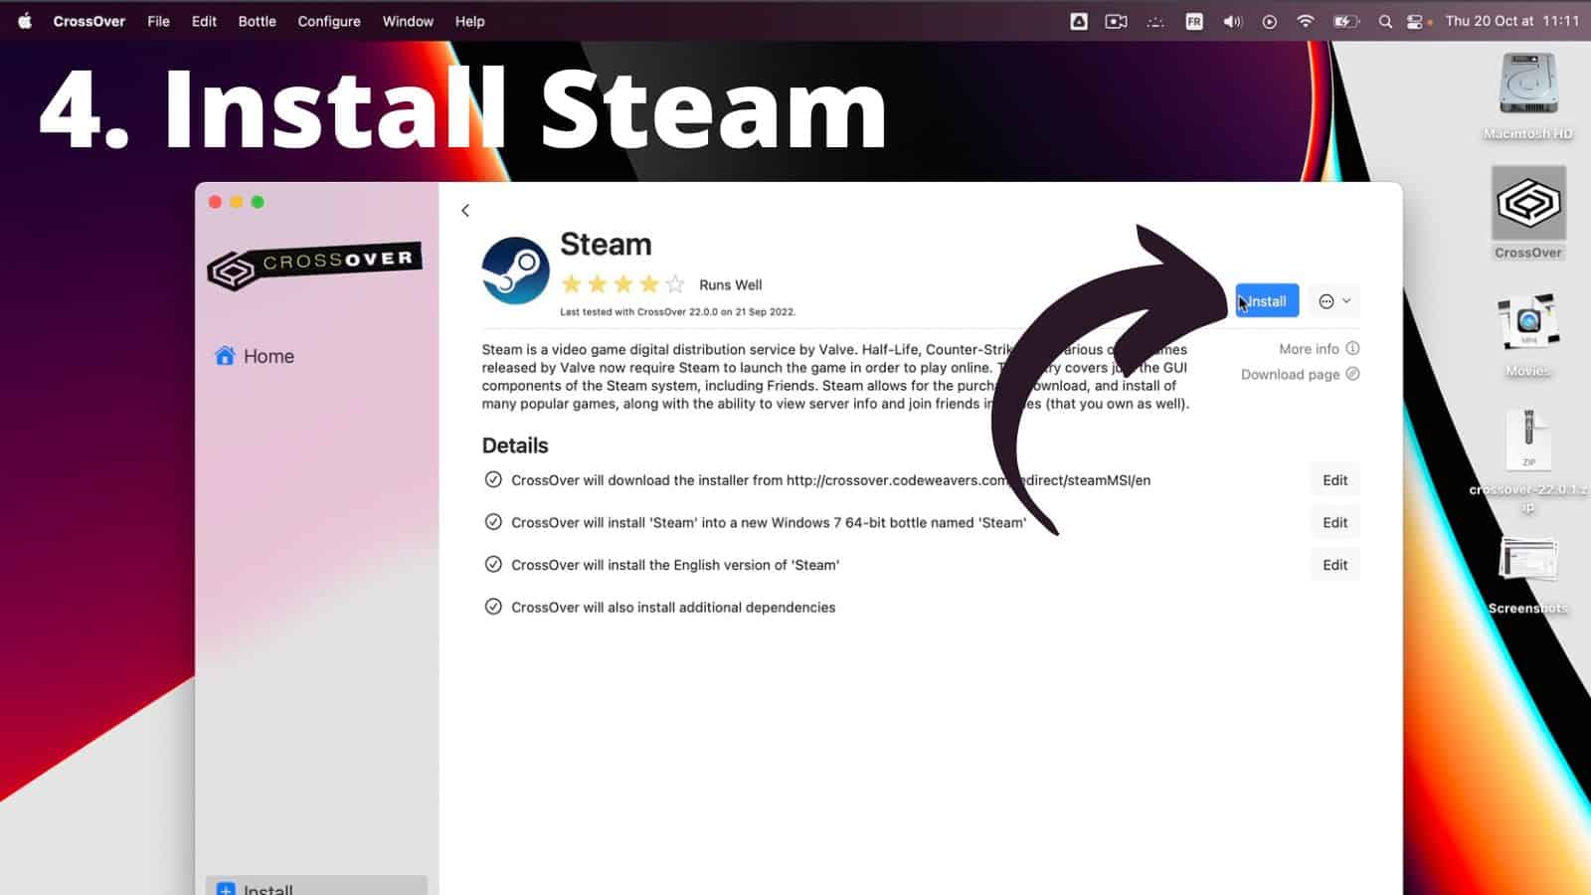The image size is (1591, 895).
Task: Open the Help menu
Action: [x=469, y=21]
